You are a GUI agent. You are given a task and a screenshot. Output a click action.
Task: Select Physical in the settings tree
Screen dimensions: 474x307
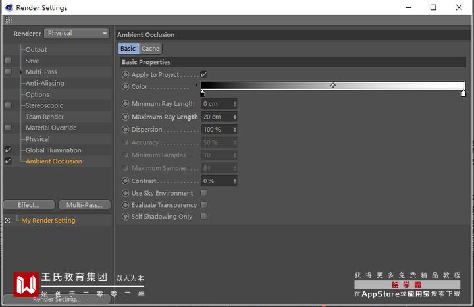pos(38,139)
